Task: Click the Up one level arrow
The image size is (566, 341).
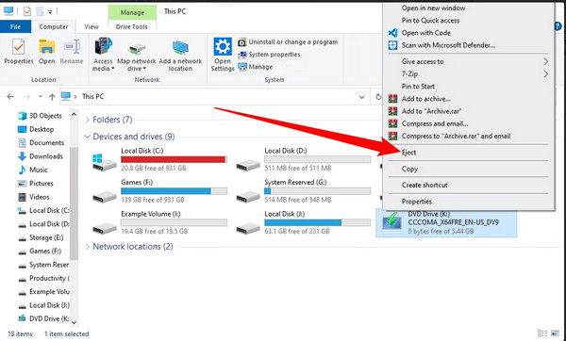Action: click(x=52, y=97)
